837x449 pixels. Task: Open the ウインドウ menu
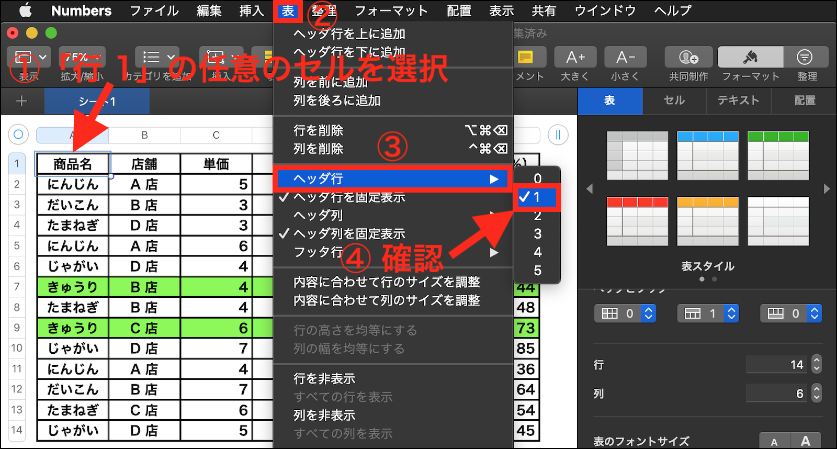tap(605, 10)
